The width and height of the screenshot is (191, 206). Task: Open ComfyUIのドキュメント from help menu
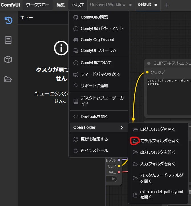tap(99, 28)
